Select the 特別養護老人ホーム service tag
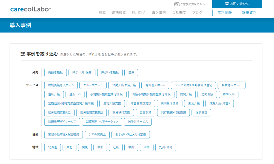 coord(61,85)
